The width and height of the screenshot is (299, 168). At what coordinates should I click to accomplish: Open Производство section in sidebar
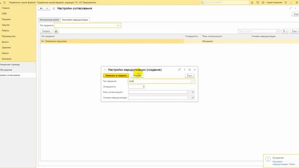(8, 36)
